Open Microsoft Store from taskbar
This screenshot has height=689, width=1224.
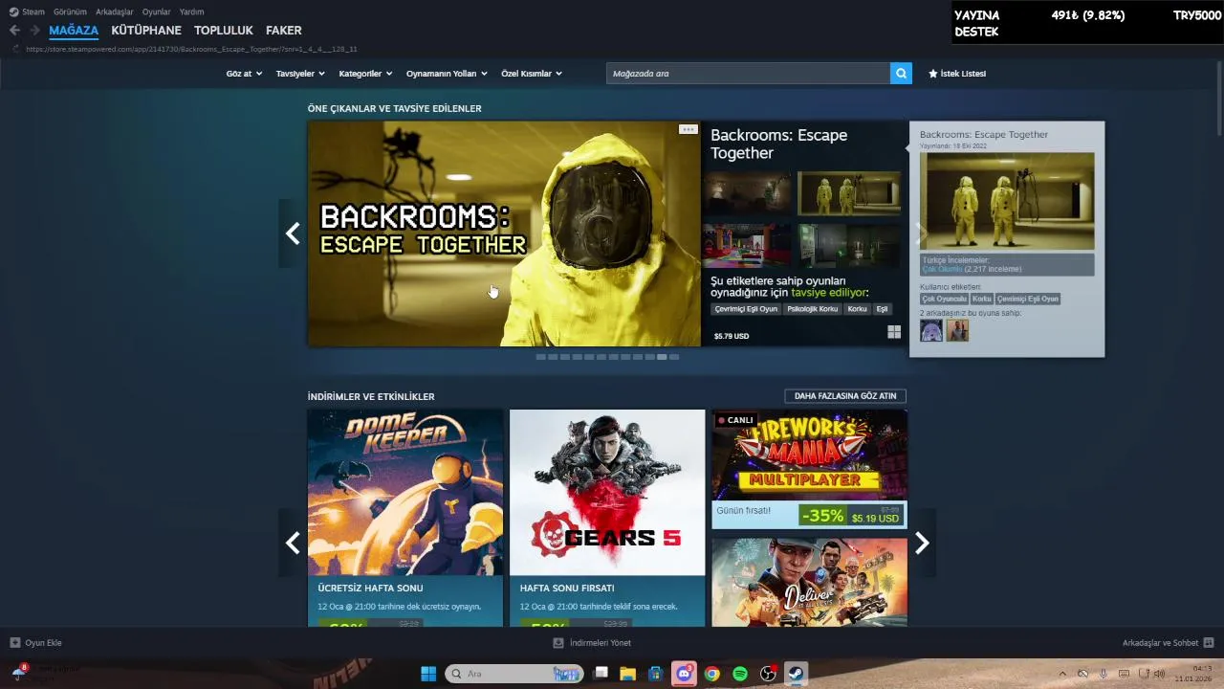click(x=656, y=674)
